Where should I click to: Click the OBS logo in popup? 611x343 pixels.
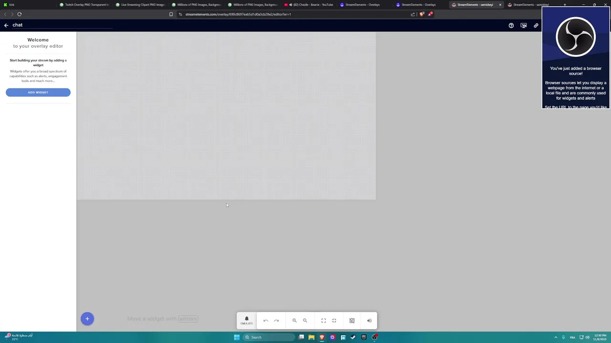(x=576, y=37)
